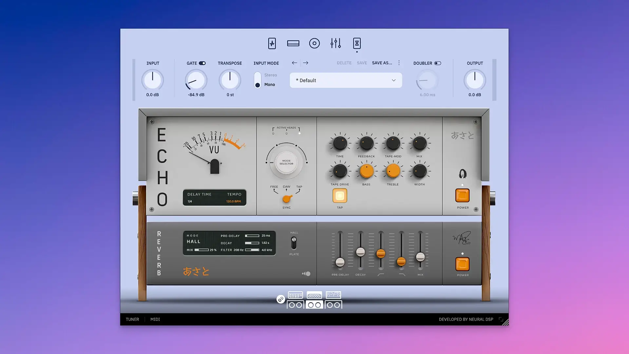Select the highlighted middle cabinet icon
Image resolution: width=629 pixels, height=354 pixels.
314,305
